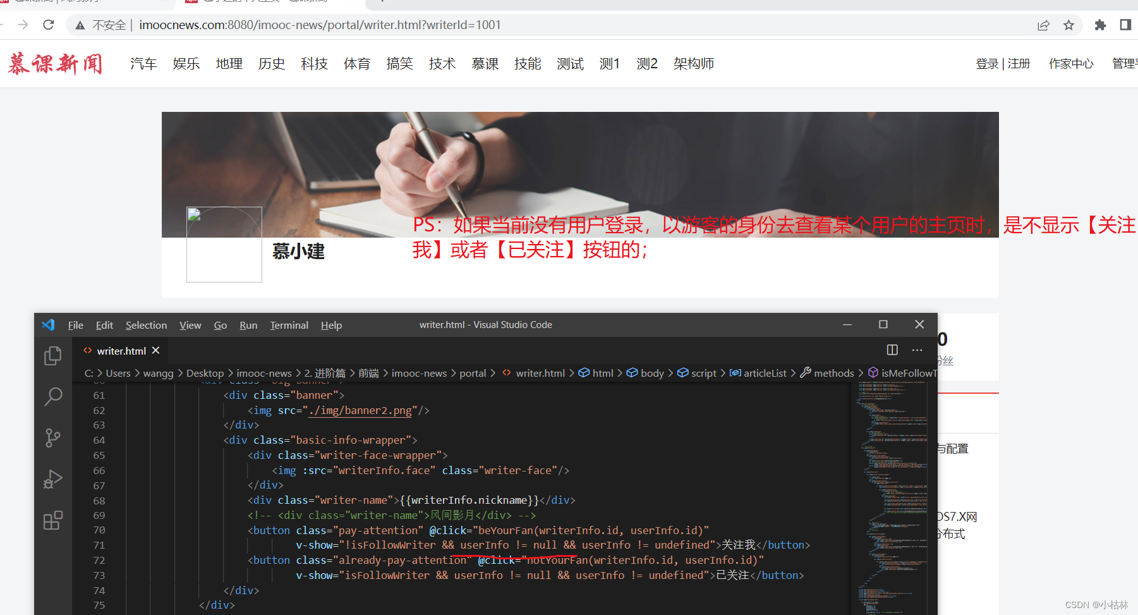Viewport: 1138px width, 615px height.
Task: Share this page from address bar
Action: pos(1043,25)
